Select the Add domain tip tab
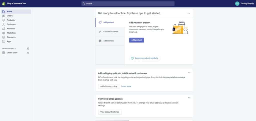This screenshot has width=256, height=121. (110, 41)
